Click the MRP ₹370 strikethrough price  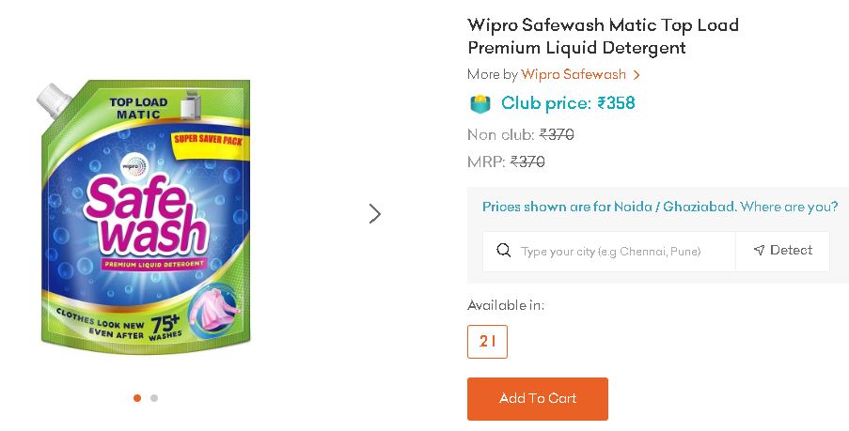[506, 162]
